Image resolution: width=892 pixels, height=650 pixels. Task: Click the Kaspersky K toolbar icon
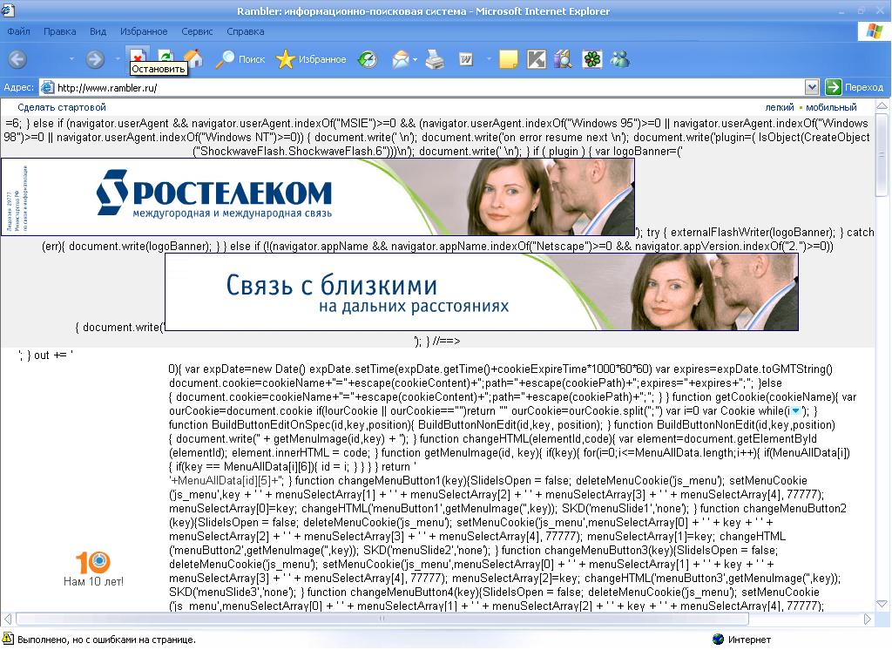pyautogui.click(x=536, y=59)
